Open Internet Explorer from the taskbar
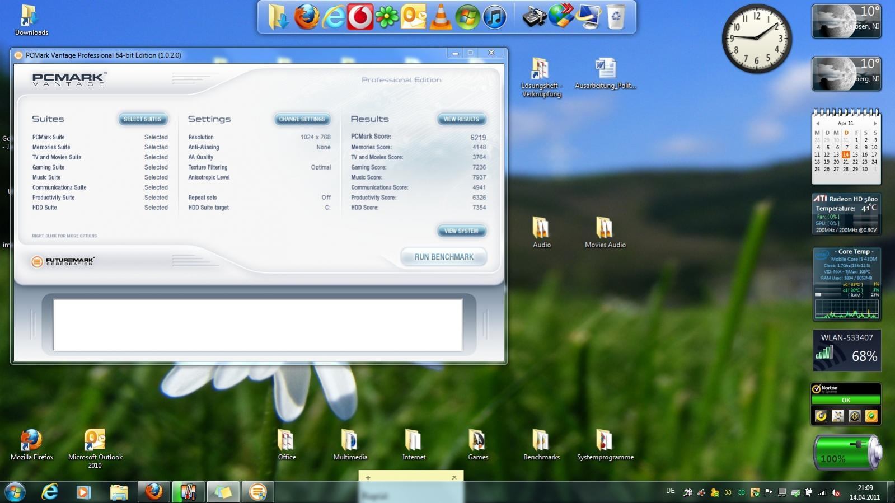This screenshot has height=503, width=895. 50,492
